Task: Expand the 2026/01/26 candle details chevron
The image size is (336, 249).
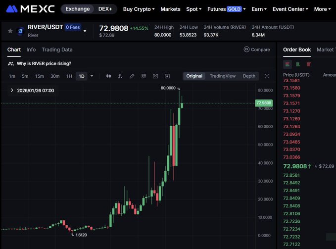Action: click(12, 90)
